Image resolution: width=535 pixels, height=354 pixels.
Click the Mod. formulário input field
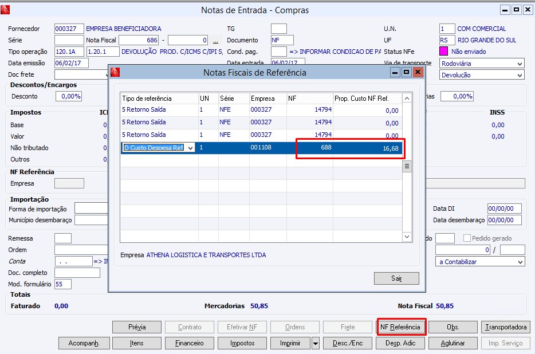(63, 284)
